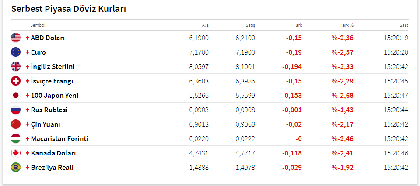
Task: Click the Fark % column header
Action: click(347, 25)
